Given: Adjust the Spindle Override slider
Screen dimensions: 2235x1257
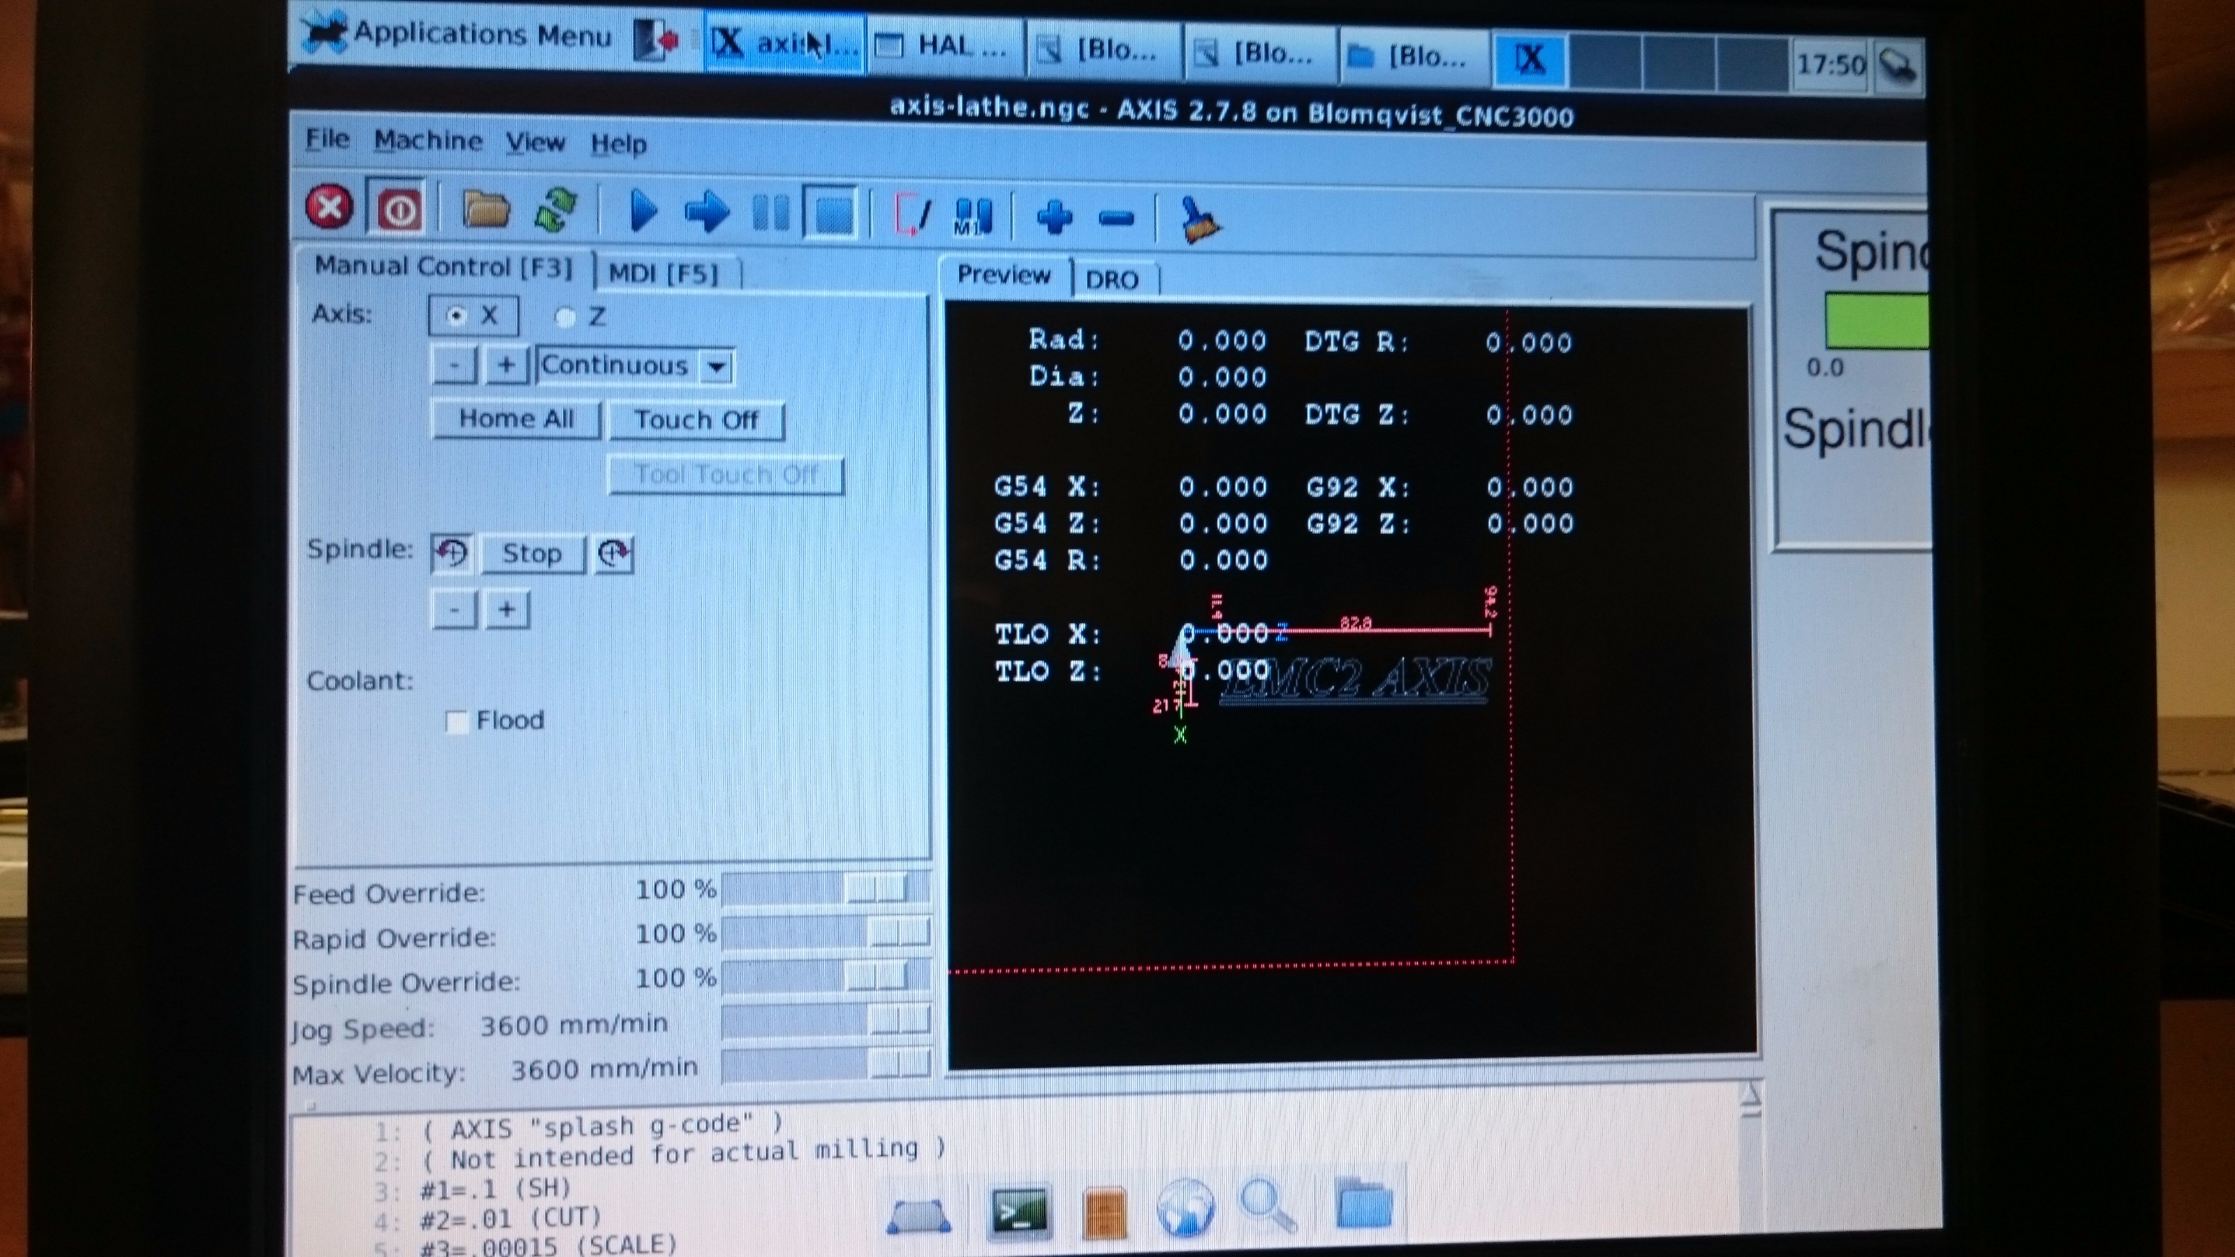Looking at the screenshot, I should [x=826, y=977].
